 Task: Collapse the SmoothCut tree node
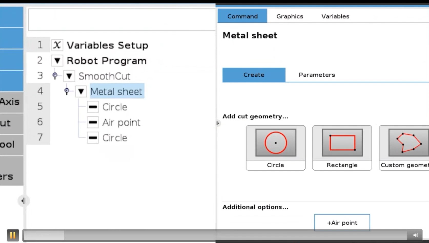tap(69, 76)
